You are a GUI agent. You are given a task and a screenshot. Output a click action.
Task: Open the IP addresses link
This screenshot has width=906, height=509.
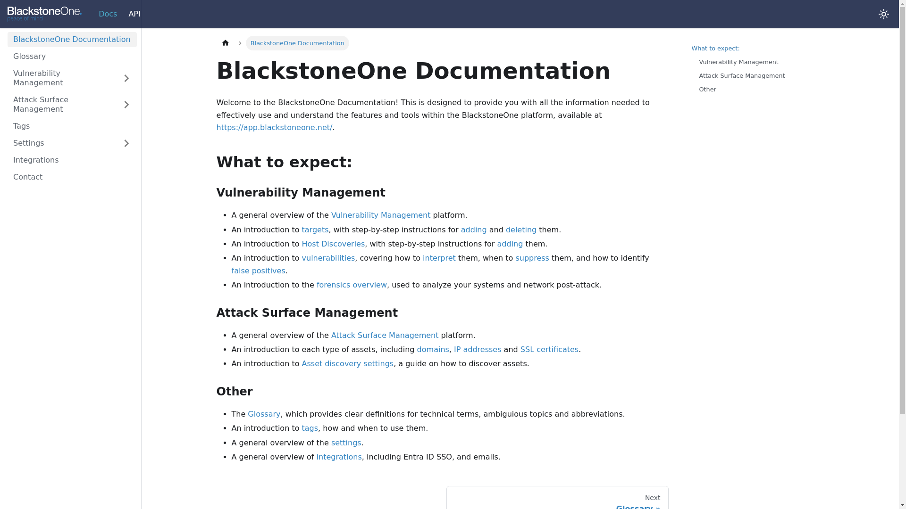[478, 350]
